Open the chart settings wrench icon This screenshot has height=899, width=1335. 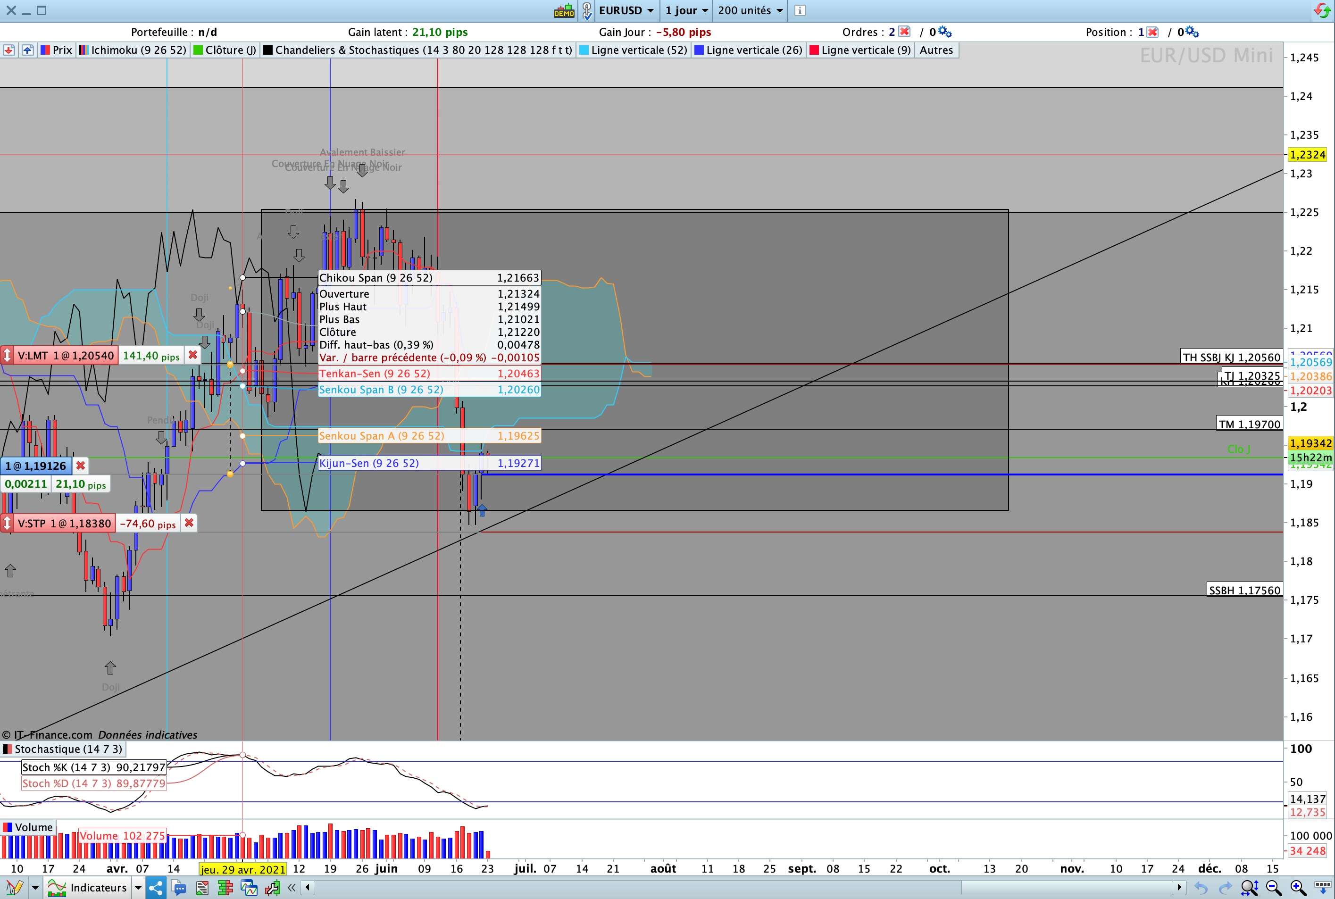point(272,888)
